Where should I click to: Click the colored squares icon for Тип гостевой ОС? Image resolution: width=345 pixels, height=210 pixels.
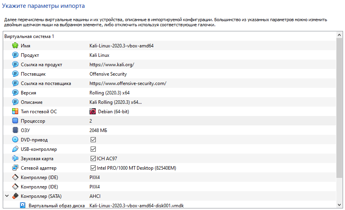point(15,111)
